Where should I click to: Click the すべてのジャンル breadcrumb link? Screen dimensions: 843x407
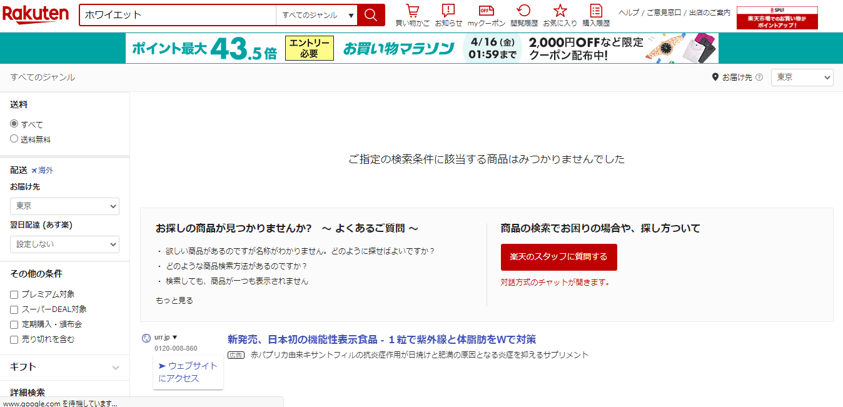coord(43,78)
